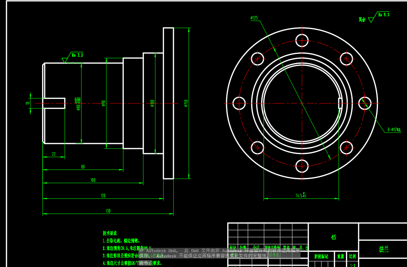The height and width of the screenshot is (267, 407).
Task: Click the non-Autodesk DWG warning message
Action: point(219,253)
